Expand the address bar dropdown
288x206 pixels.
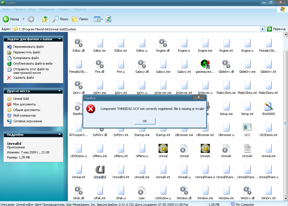click(262, 29)
